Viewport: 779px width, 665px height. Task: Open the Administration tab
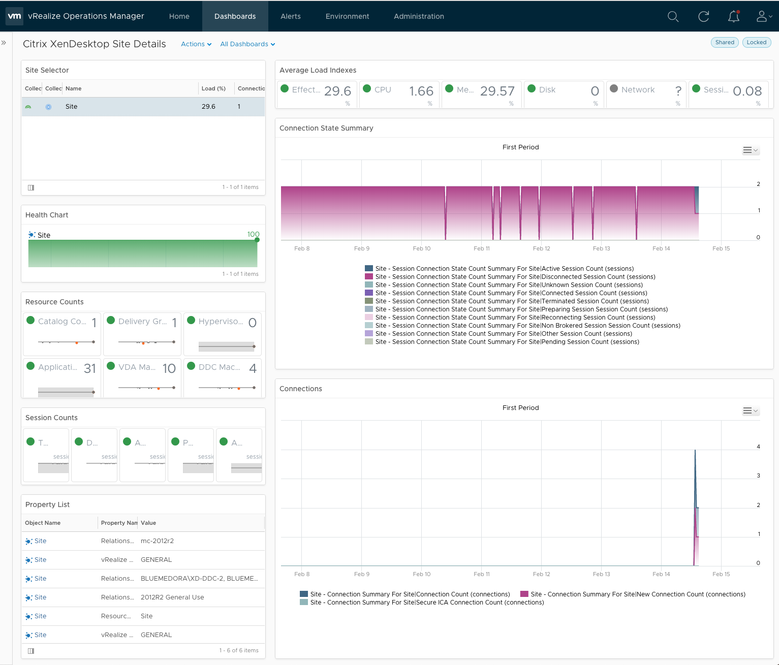click(419, 16)
